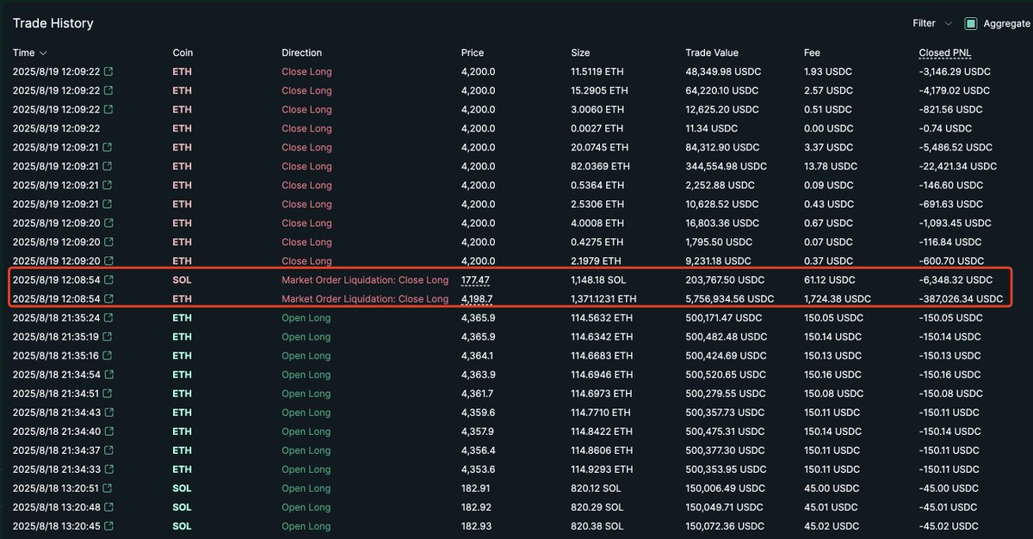
Task: Toggle the Aggregate checkbox
Action: point(971,24)
